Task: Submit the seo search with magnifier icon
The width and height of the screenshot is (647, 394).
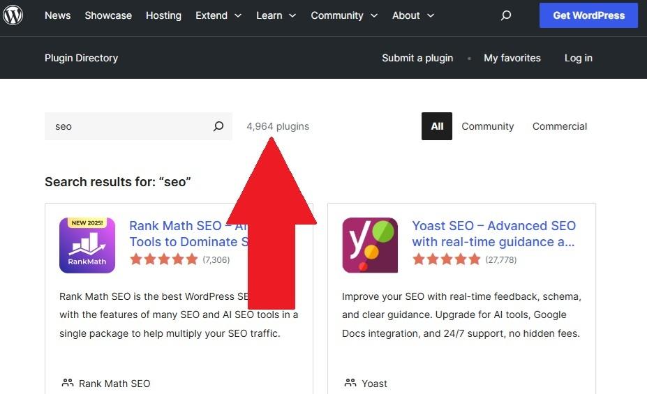Action: [x=218, y=126]
